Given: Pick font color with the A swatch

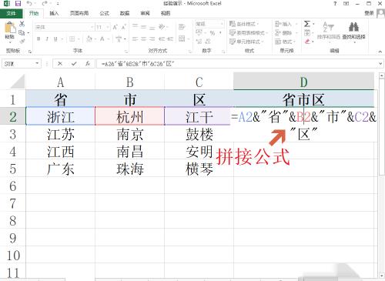Looking at the screenshot, I should pos(102,39).
